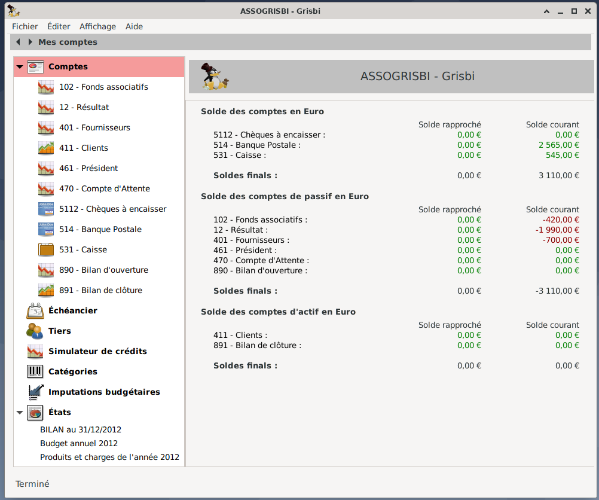Click the Simulateur de crédits icon
The width and height of the screenshot is (599, 500).
click(35, 352)
